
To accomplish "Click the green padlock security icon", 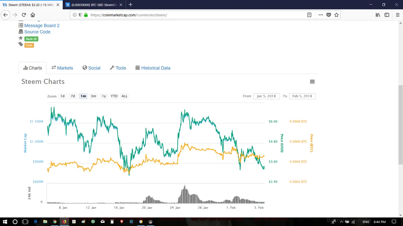I will [x=86, y=15].
